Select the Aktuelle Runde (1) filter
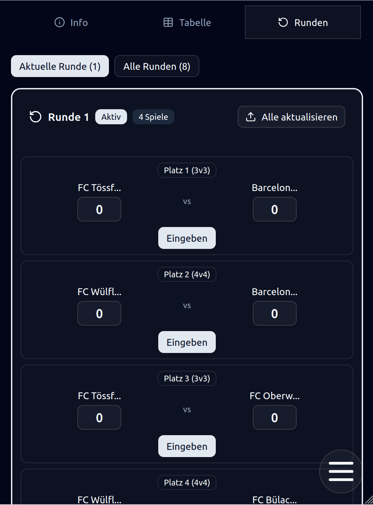 click(x=60, y=66)
